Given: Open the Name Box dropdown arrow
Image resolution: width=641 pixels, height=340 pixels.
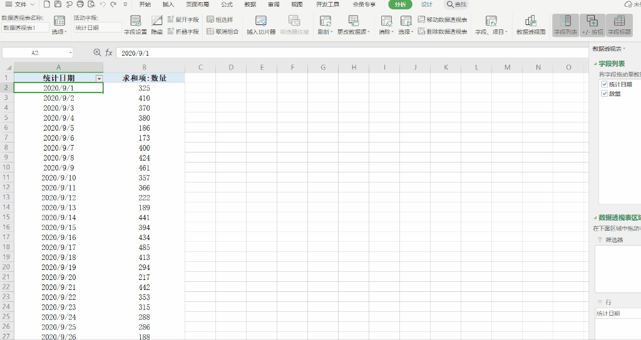Looking at the screenshot, I should click(x=70, y=52).
